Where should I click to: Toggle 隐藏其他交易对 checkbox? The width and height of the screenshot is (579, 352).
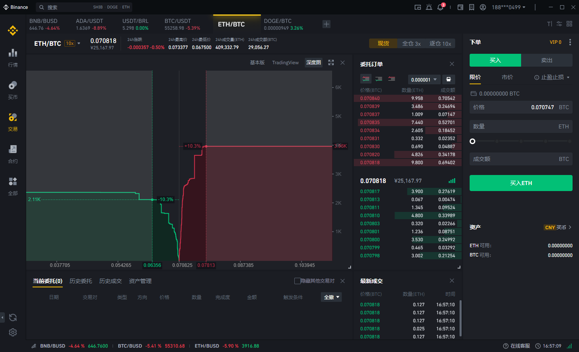pos(298,281)
